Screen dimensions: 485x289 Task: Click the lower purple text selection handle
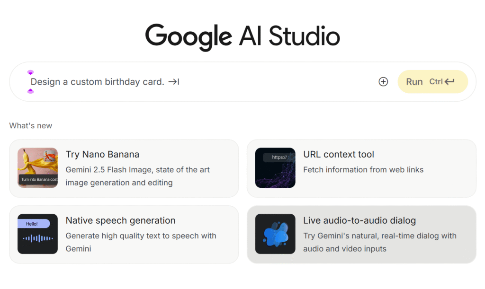(30, 91)
